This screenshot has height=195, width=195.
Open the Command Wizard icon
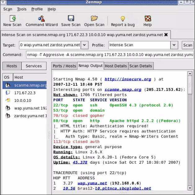42,19
